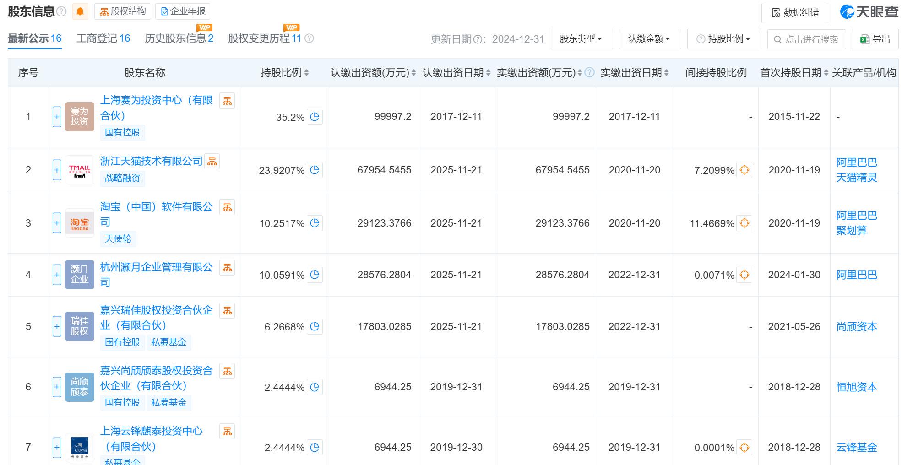Click the 数据纠错 data correction button
The width and height of the screenshot is (902, 465).
click(x=794, y=13)
